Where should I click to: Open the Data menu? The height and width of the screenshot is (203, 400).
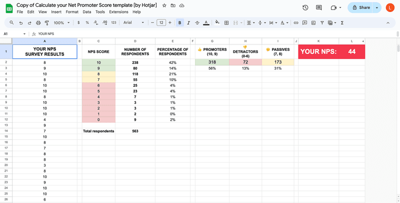86,11
